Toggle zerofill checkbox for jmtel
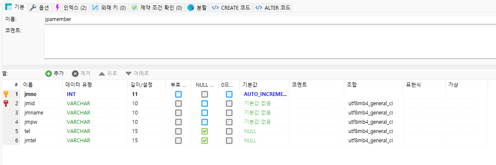This screenshot has height=165, width=496. coord(229,141)
